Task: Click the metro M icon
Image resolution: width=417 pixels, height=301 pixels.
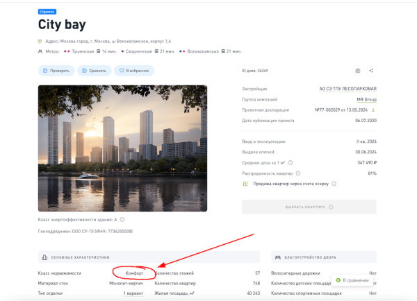Action: [40, 51]
